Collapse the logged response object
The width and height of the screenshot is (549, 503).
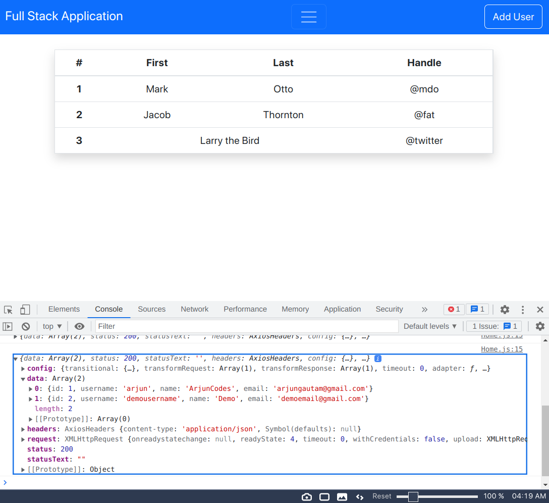pyautogui.click(x=16, y=359)
